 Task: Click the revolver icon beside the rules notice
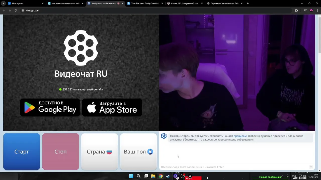164,136
